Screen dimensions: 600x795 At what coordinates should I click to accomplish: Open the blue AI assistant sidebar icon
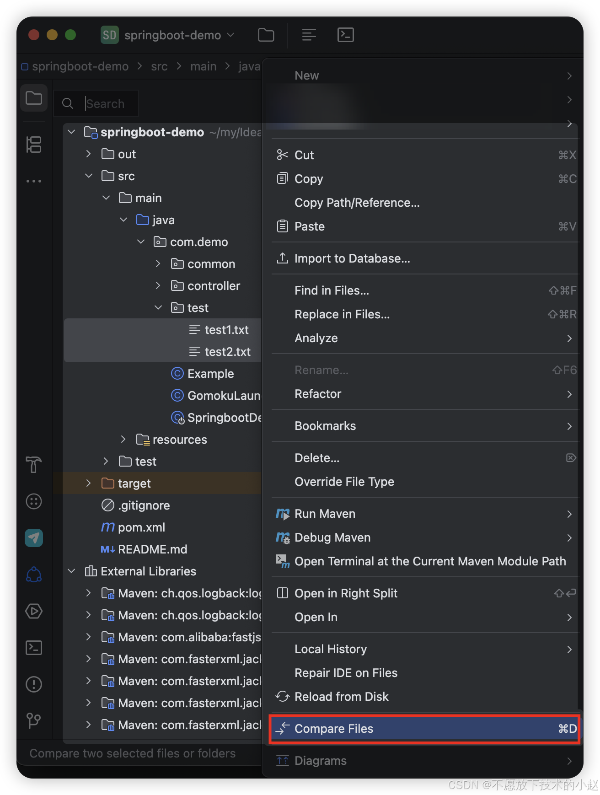[x=34, y=575]
